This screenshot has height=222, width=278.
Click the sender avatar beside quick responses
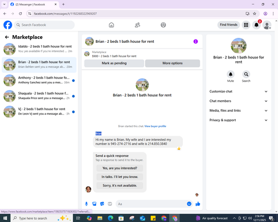click(88, 190)
